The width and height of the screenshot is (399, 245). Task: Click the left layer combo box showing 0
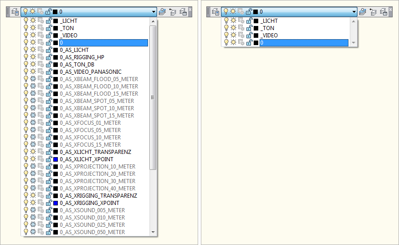pos(87,12)
